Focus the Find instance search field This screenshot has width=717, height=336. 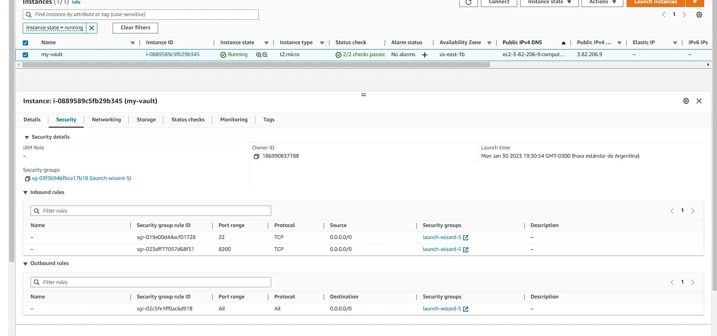(141, 15)
